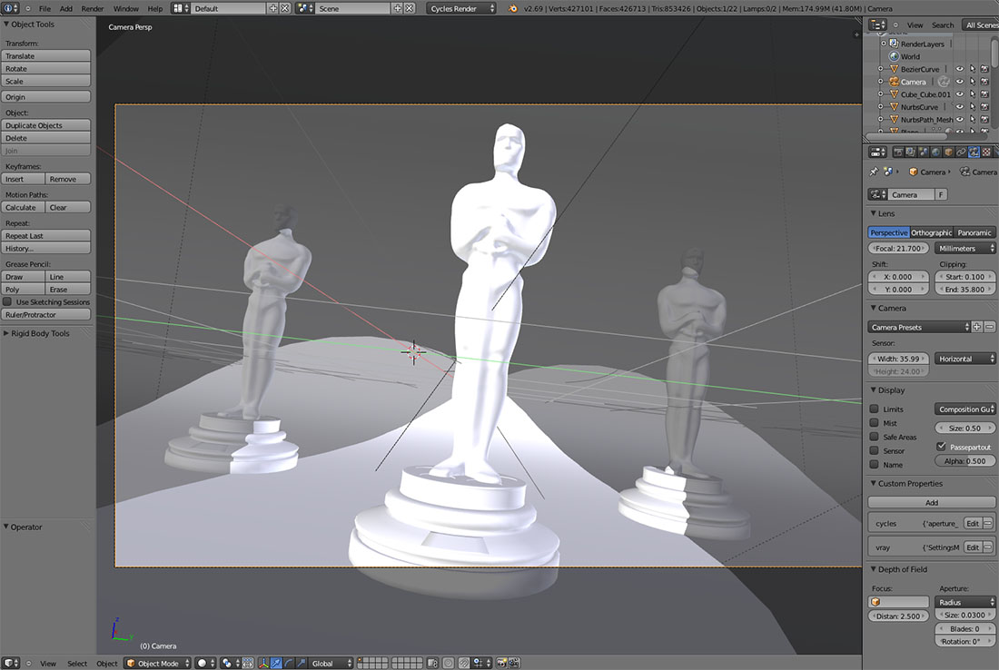Click the Clipping End 35.800 field
999x670 pixels.
(964, 289)
